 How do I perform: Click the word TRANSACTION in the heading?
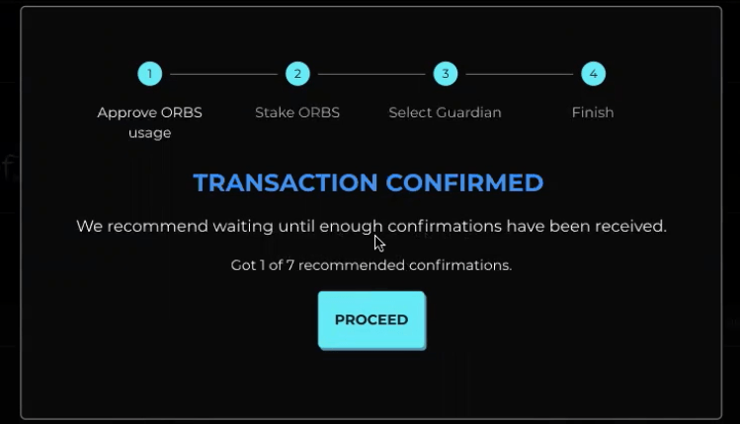click(286, 182)
